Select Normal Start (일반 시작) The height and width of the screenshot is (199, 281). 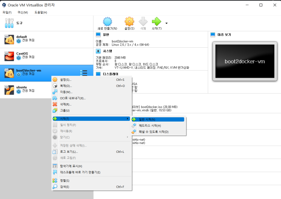tap(158, 119)
